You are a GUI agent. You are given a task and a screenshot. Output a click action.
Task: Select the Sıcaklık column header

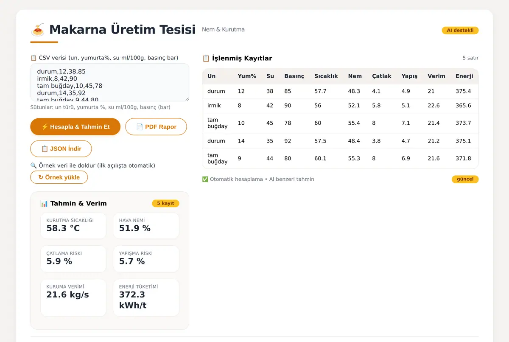coord(326,76)
